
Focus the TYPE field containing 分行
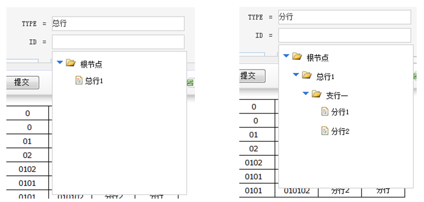[345, 17]
